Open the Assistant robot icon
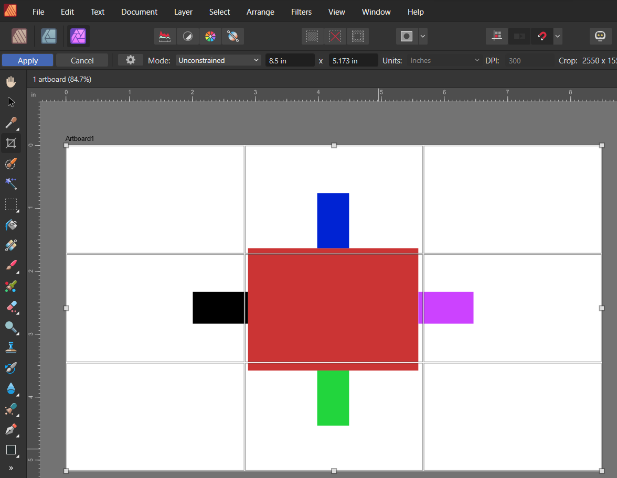The image size is (617, 478). click(600, 36)
